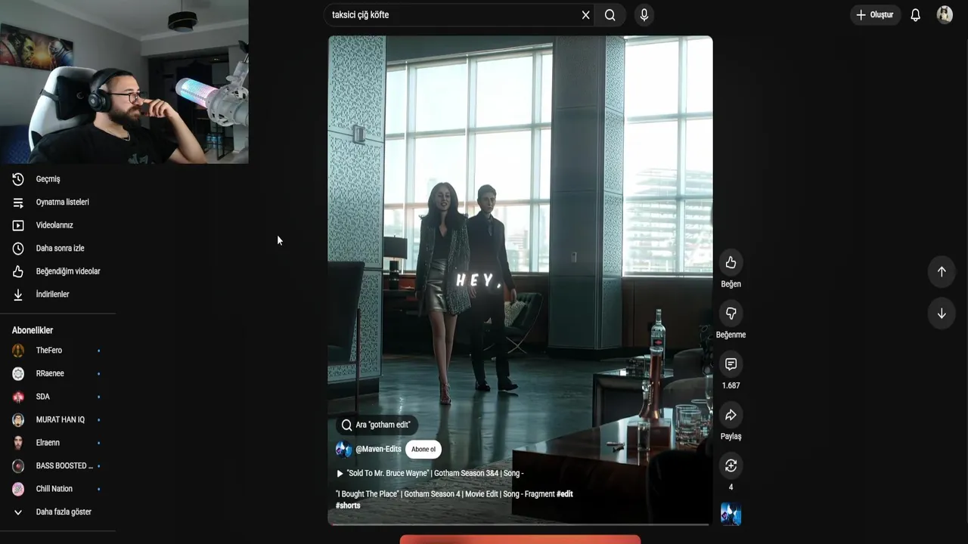Click the thumbs-up icon beside Beğendiğim videolar
Viewport: 968px width, 544px height.
click(18, 271)
